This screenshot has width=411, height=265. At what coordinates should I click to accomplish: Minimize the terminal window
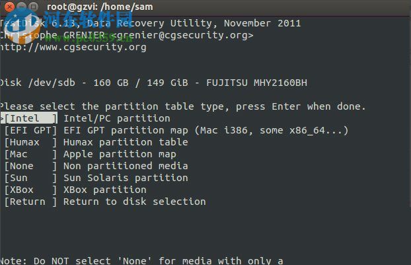click(20, 6)
